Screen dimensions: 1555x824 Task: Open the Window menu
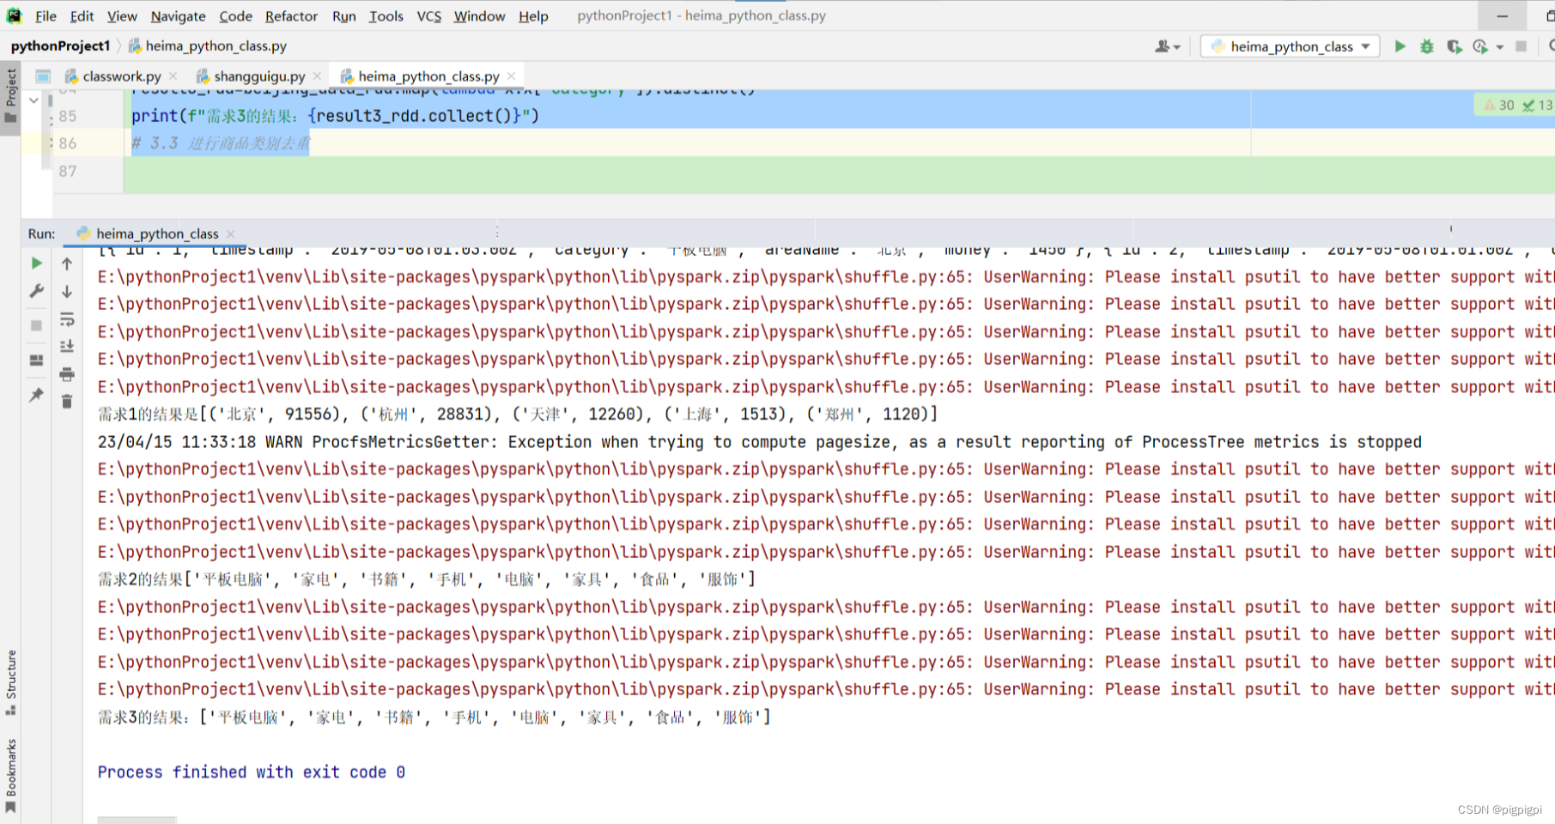click(x=479, y=15)
